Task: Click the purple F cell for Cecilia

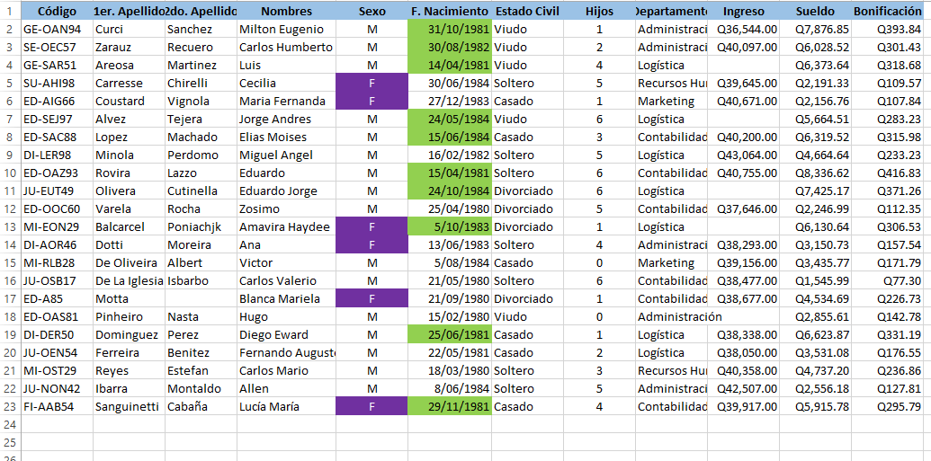Action: click(x=372, y=83)
